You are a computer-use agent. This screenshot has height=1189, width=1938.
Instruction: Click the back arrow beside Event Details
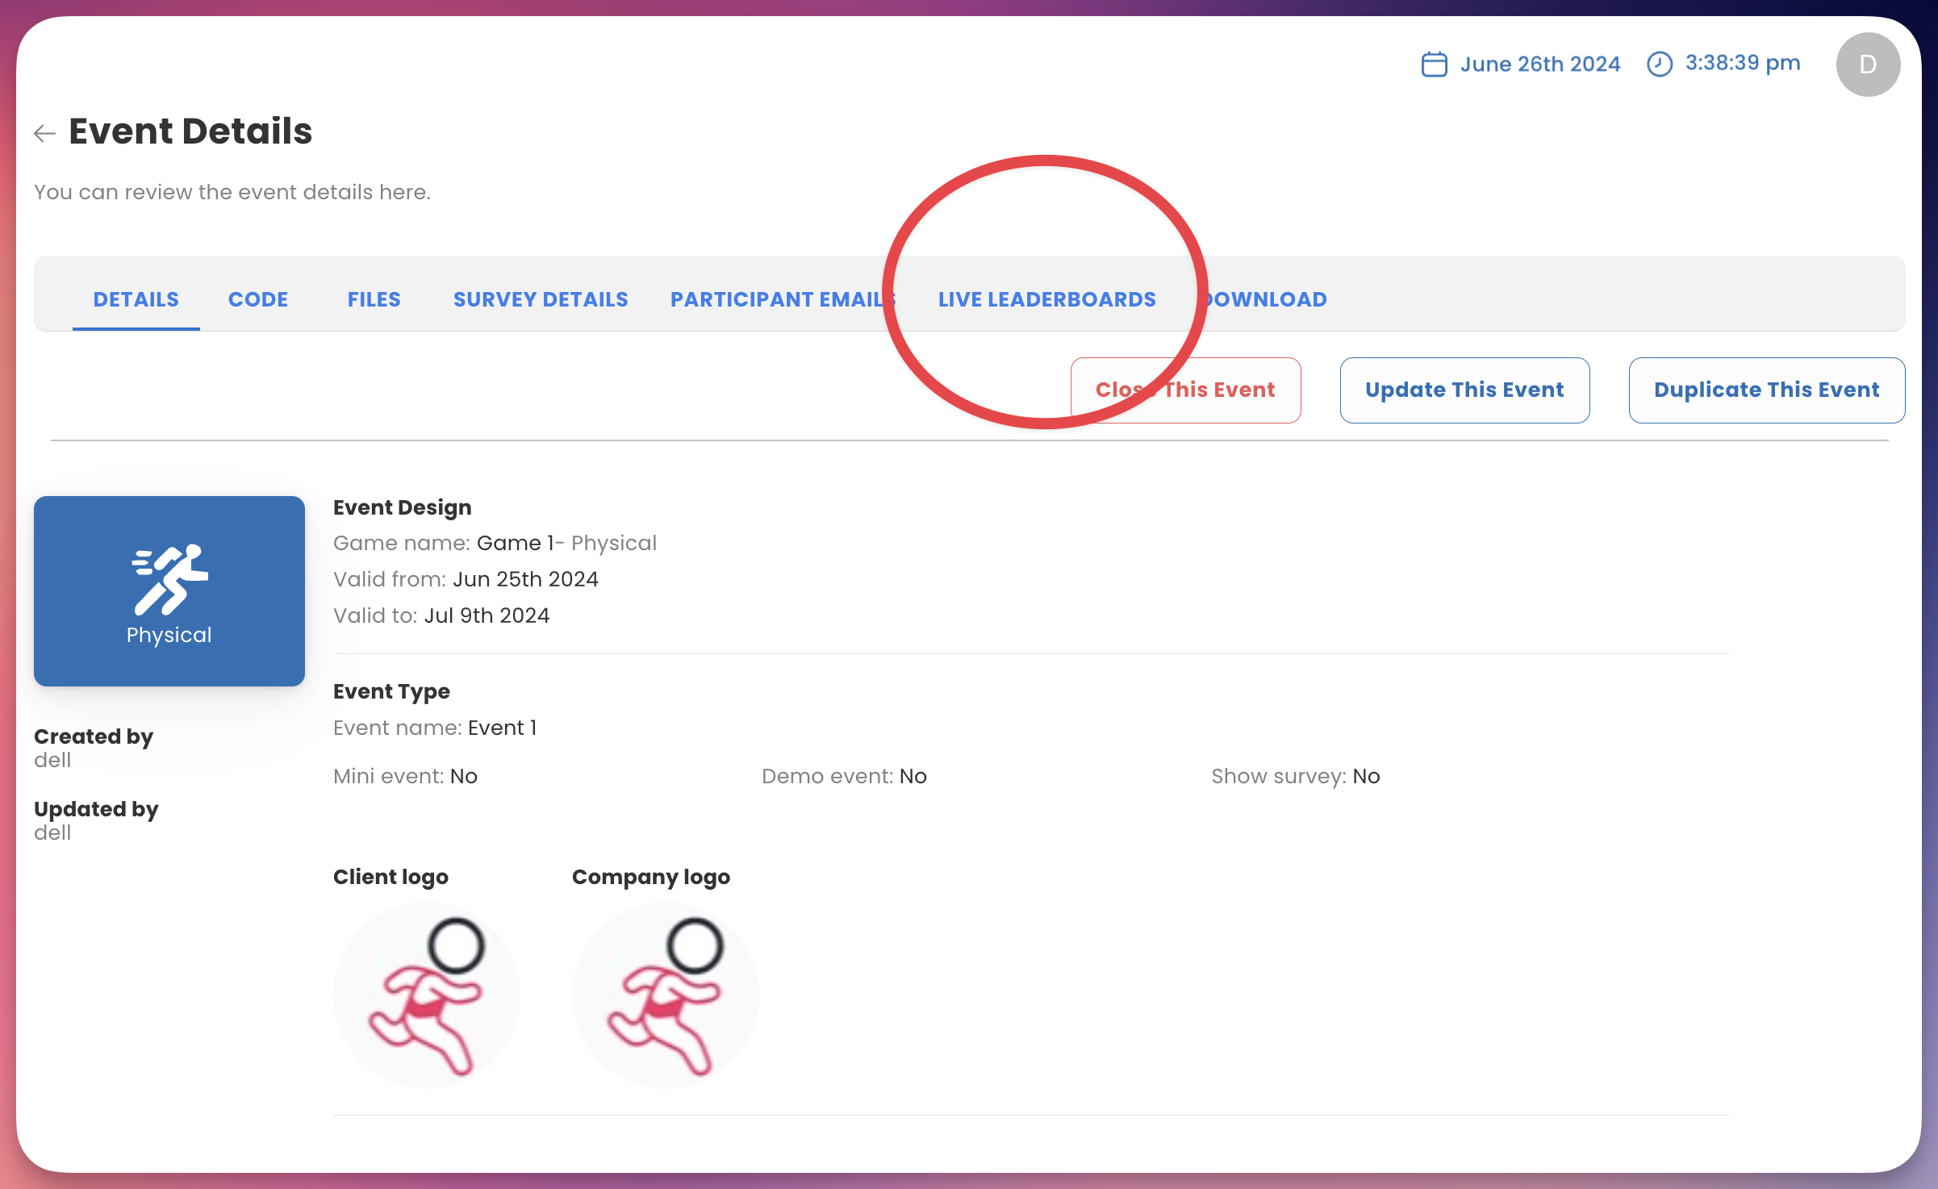click(x=44, y=133)
